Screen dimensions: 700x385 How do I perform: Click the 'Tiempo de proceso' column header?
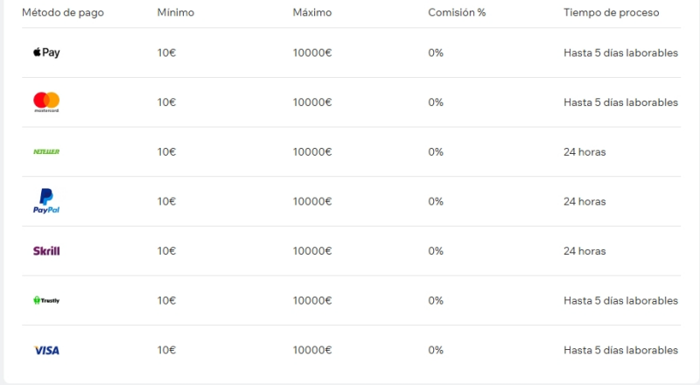[612, 13]
